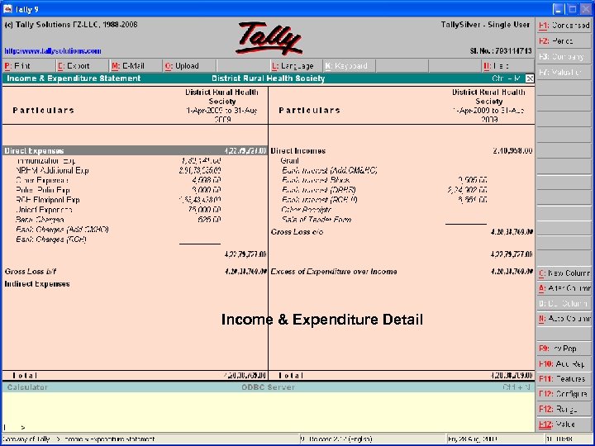This screenshot has width=595, height=446.
Task: Open F11: Features
Action: coord(564,379)
